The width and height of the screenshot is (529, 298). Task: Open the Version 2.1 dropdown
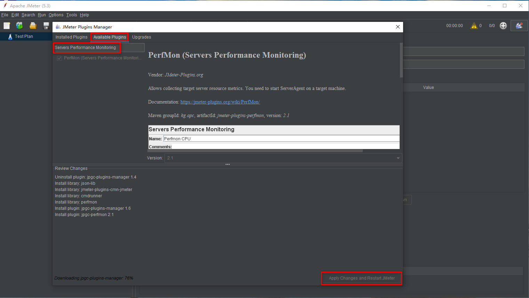(283, 158)
